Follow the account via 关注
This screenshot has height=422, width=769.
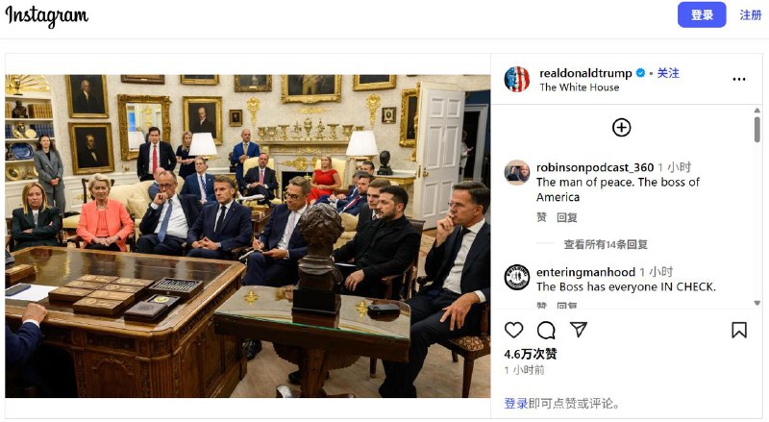coord(668,73)
